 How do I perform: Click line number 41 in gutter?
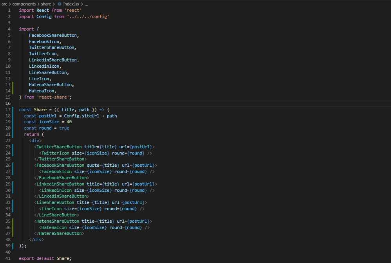click(8, 258)
